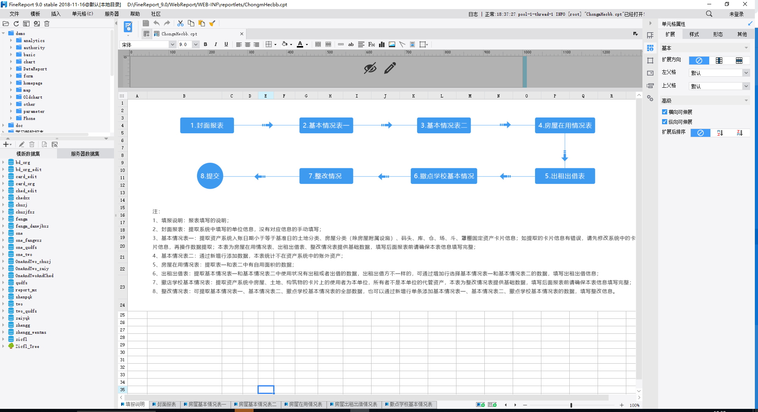
Task: Uncheck the 横向可伸展 checkbox
Action: pos(664,112)
